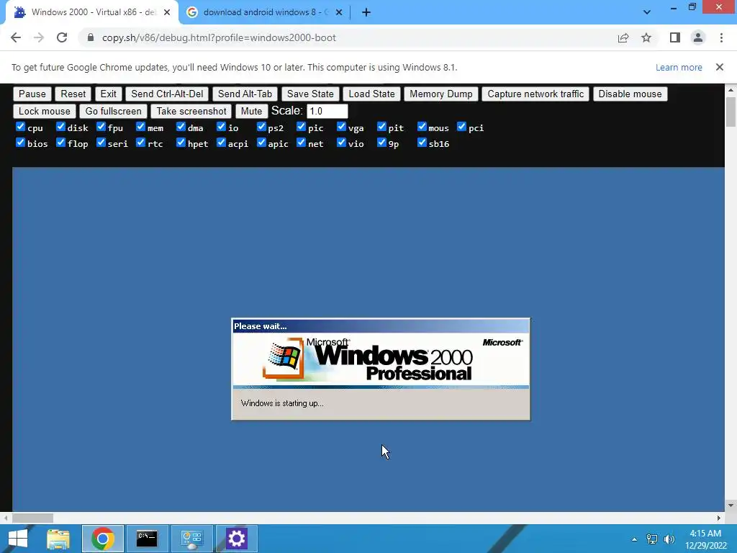This screenshot has height=553, width=737.
Task: Open the Learn more link
Action: [679, 67]
